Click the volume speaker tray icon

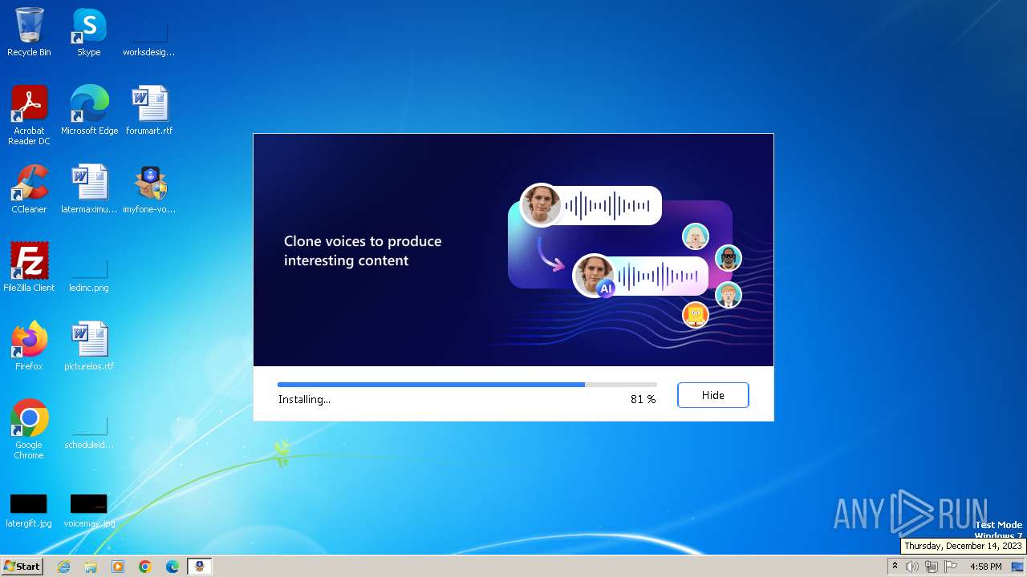coord(912,567)
